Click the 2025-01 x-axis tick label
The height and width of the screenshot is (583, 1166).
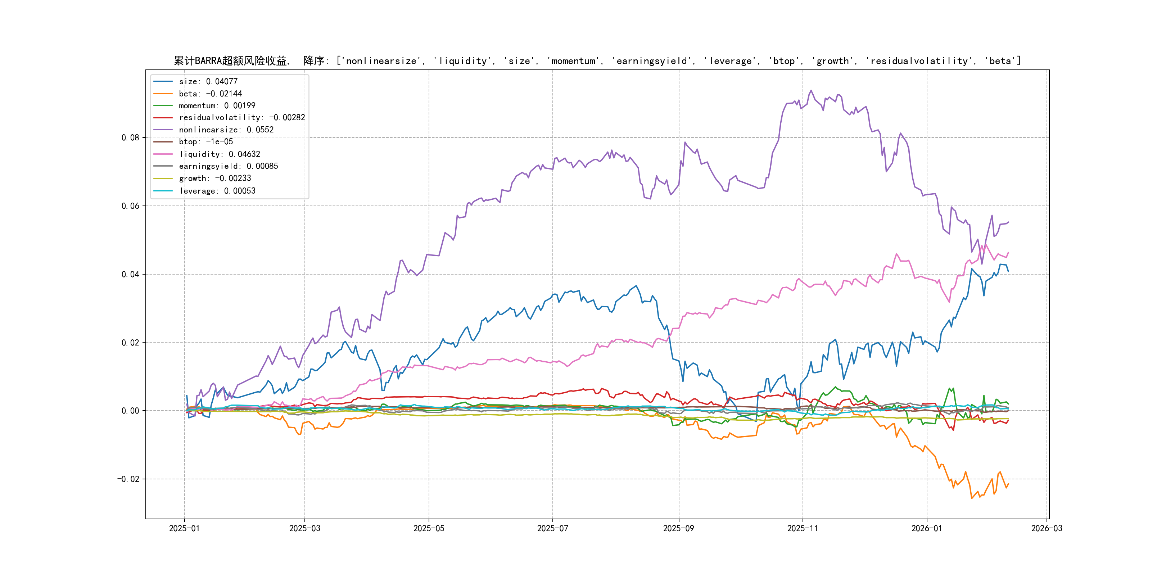tap(184, 528)
